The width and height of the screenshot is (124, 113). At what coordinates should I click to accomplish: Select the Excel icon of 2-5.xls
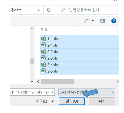[43, 71]
